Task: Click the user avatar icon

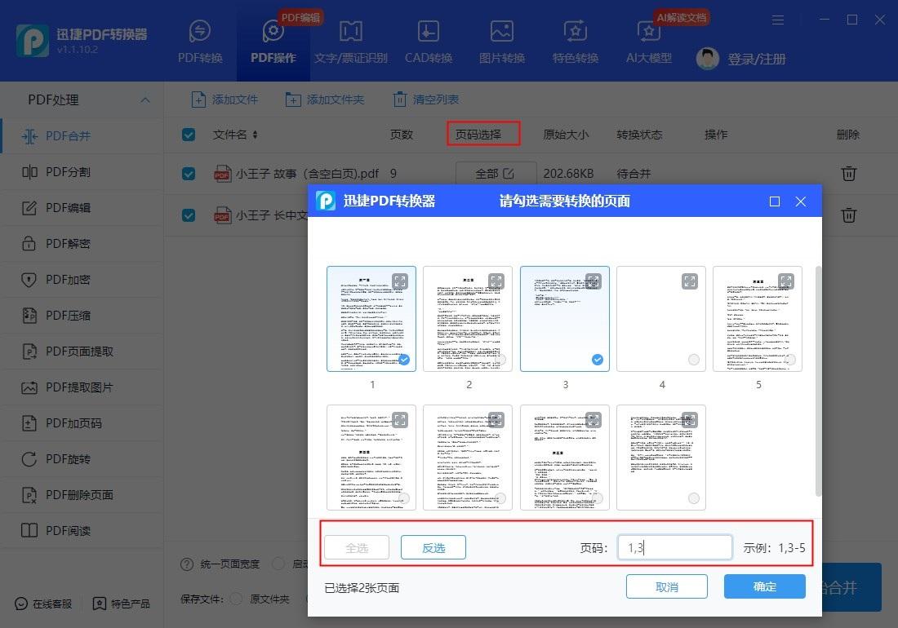Action: click(707, 59)
